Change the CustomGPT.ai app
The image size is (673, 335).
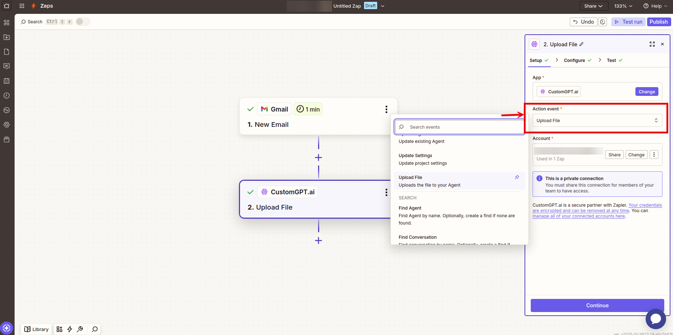coord(647,91)
